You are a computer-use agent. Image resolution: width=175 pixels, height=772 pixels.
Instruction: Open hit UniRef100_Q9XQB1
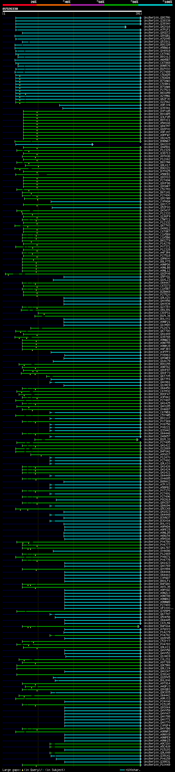[157, 36]
